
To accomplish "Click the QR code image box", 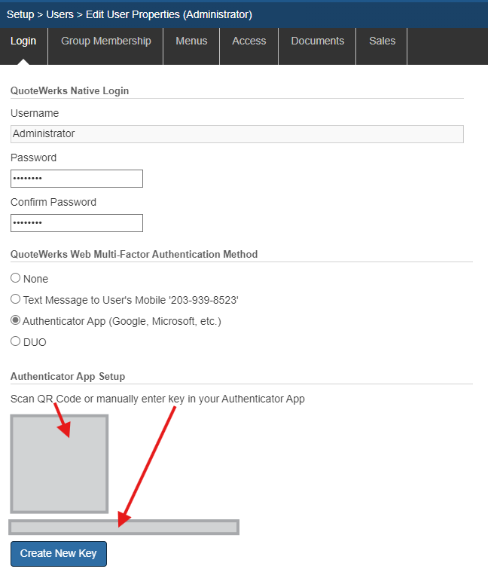I will point(59,463).
